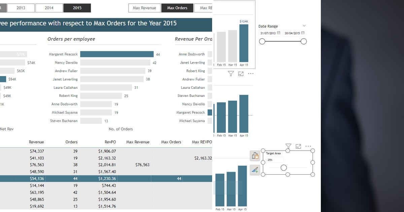Viewport: 404px width, 212px height.
Task: Click the calendar icon next to date 30/04/2015
Action: point(303,33)
